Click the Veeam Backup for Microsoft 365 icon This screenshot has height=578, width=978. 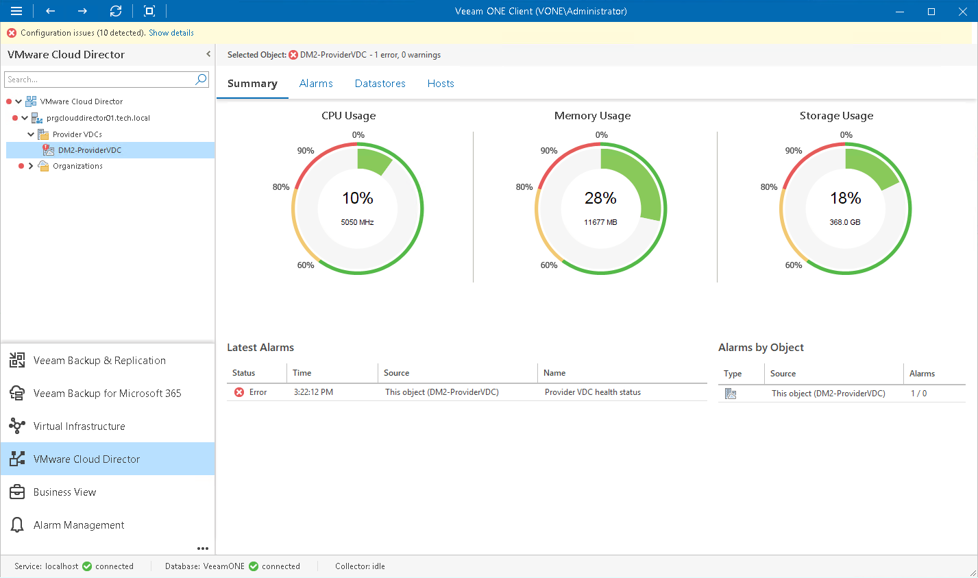tap(17, 393)
